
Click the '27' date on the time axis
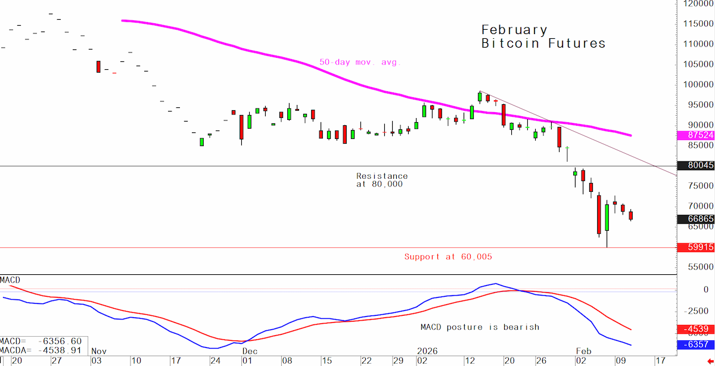pyautogui.click(x=57, y=361)
